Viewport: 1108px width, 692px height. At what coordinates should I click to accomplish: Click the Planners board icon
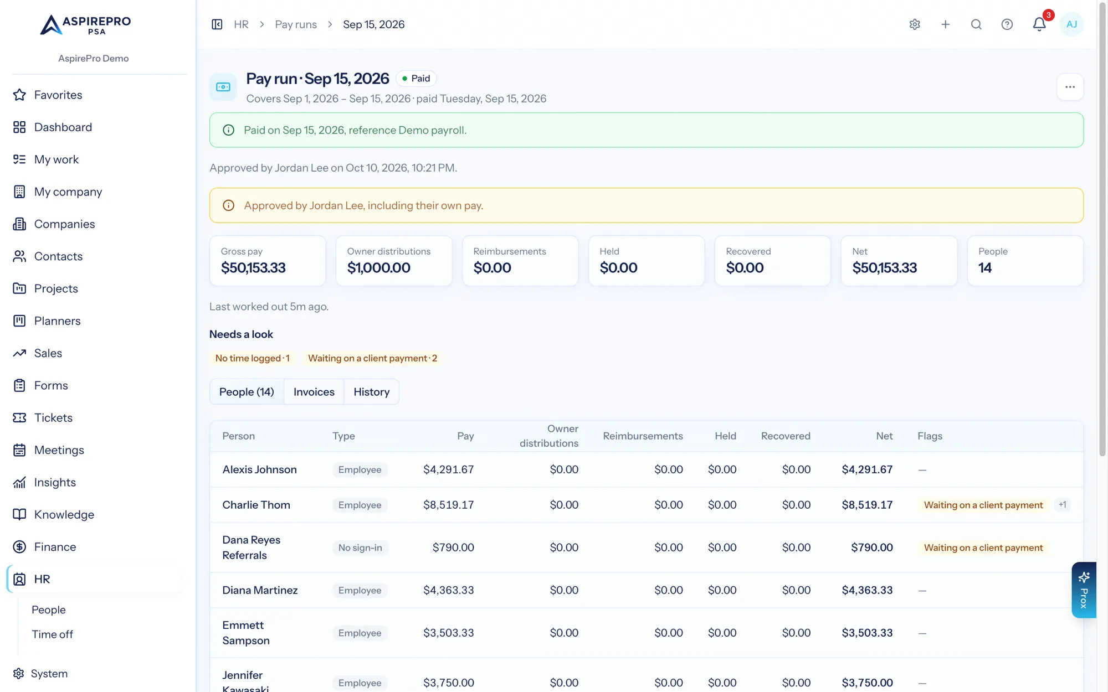[19, 321]
